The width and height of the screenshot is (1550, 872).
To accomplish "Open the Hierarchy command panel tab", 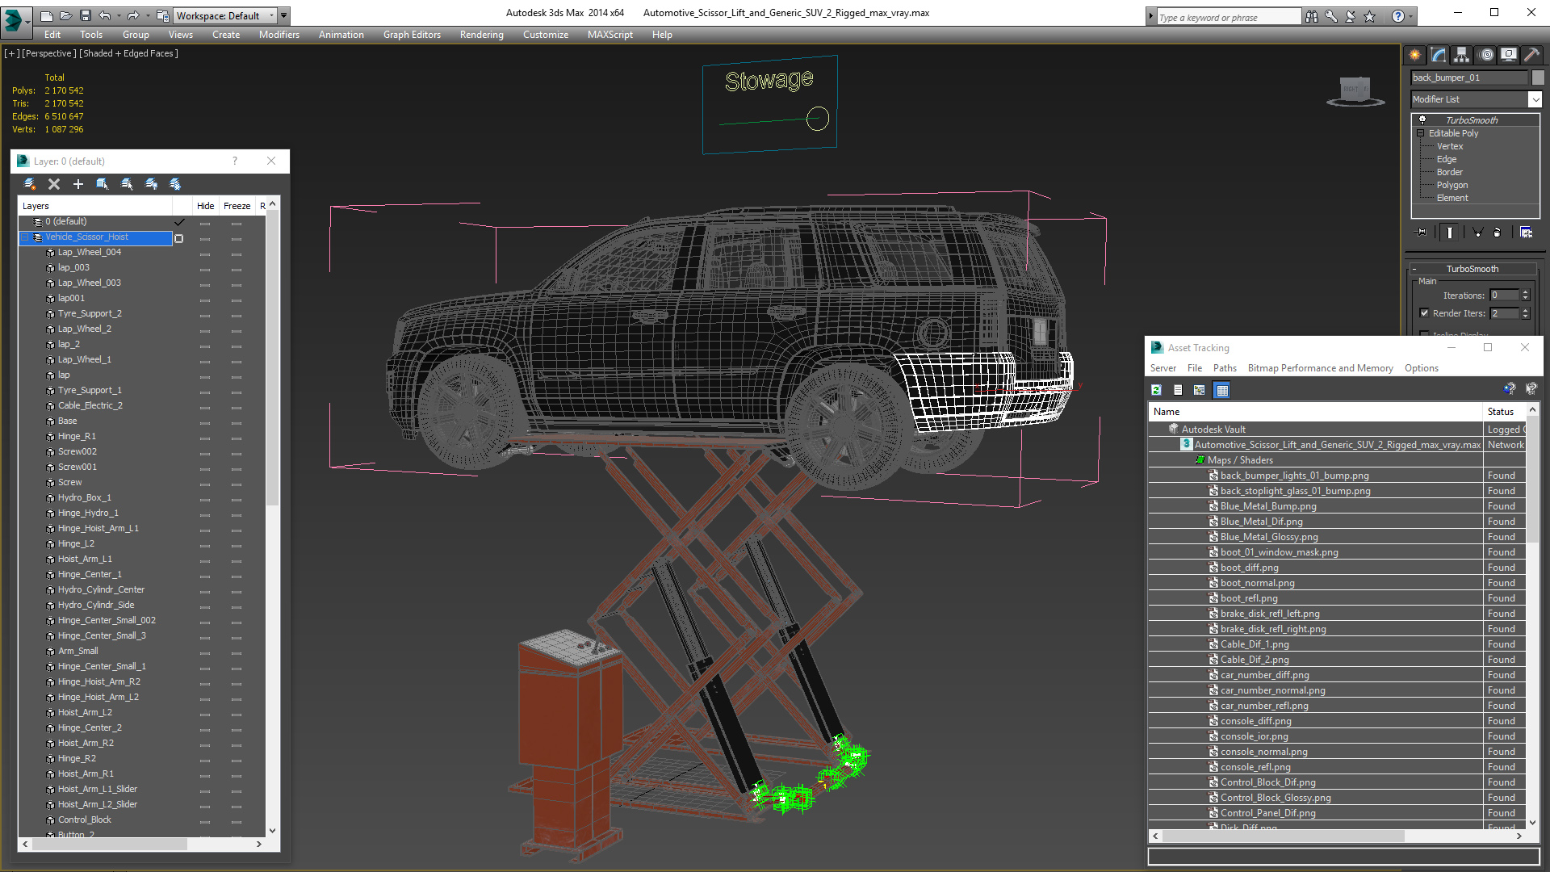I will pyautogui.click(x=1461, y=55).
